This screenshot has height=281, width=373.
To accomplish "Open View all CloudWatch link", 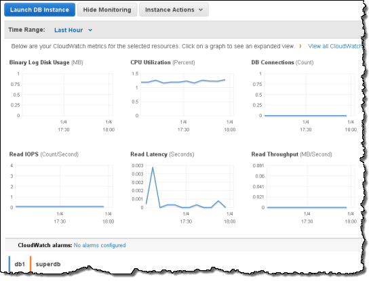I will click(336, 46).
